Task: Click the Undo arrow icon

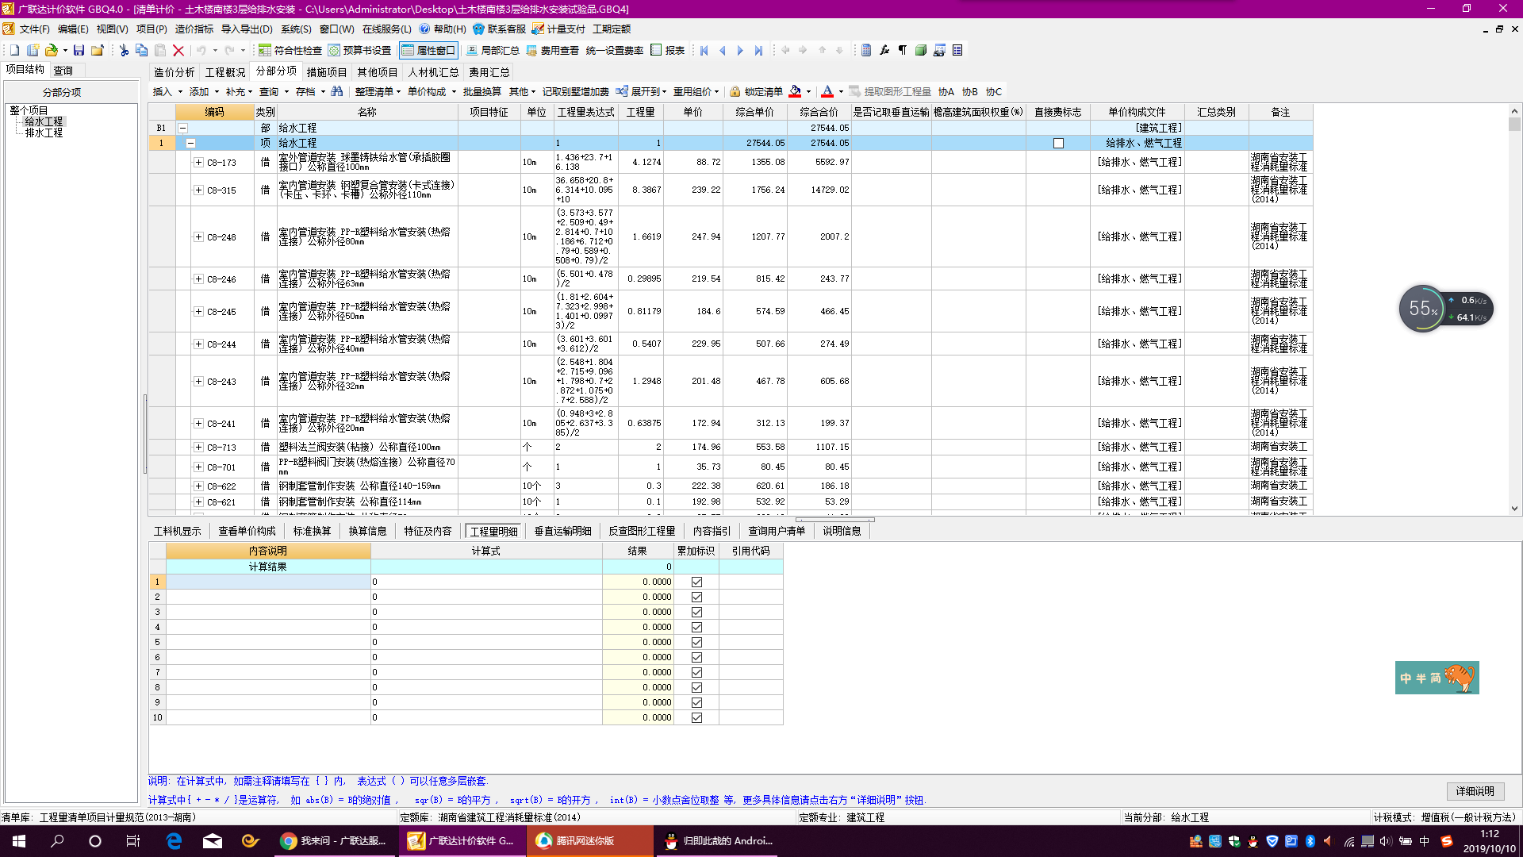Action: click(201, 50)
